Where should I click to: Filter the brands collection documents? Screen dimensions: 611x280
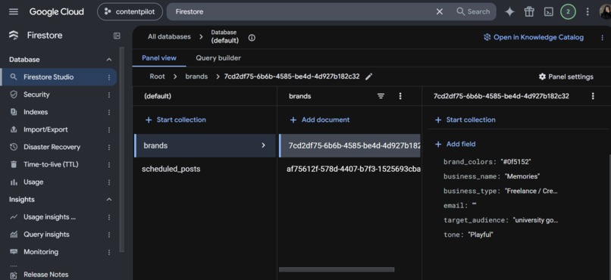[381, 96]
